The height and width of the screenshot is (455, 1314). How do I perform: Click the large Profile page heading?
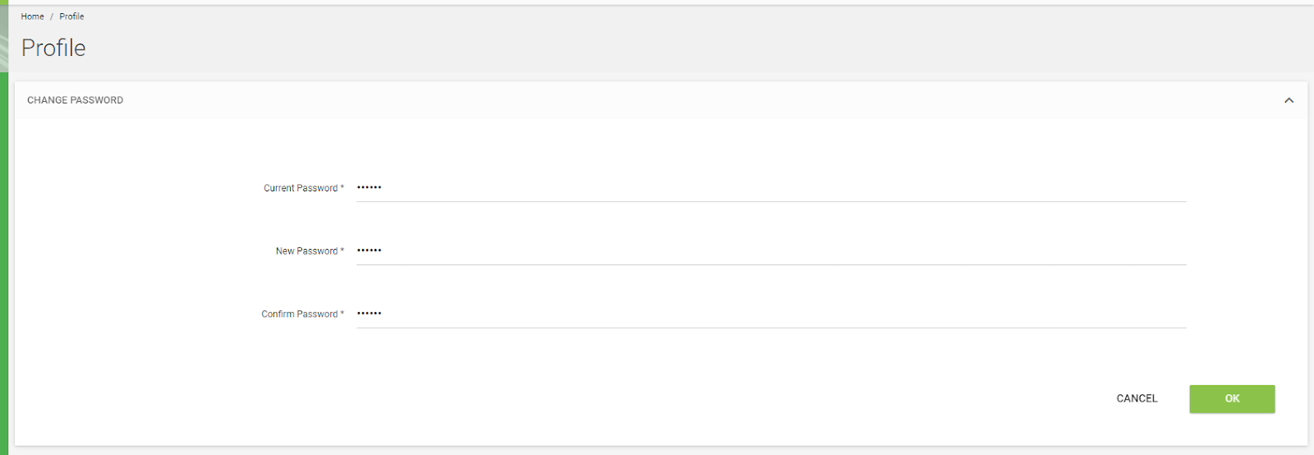[53, 48]
